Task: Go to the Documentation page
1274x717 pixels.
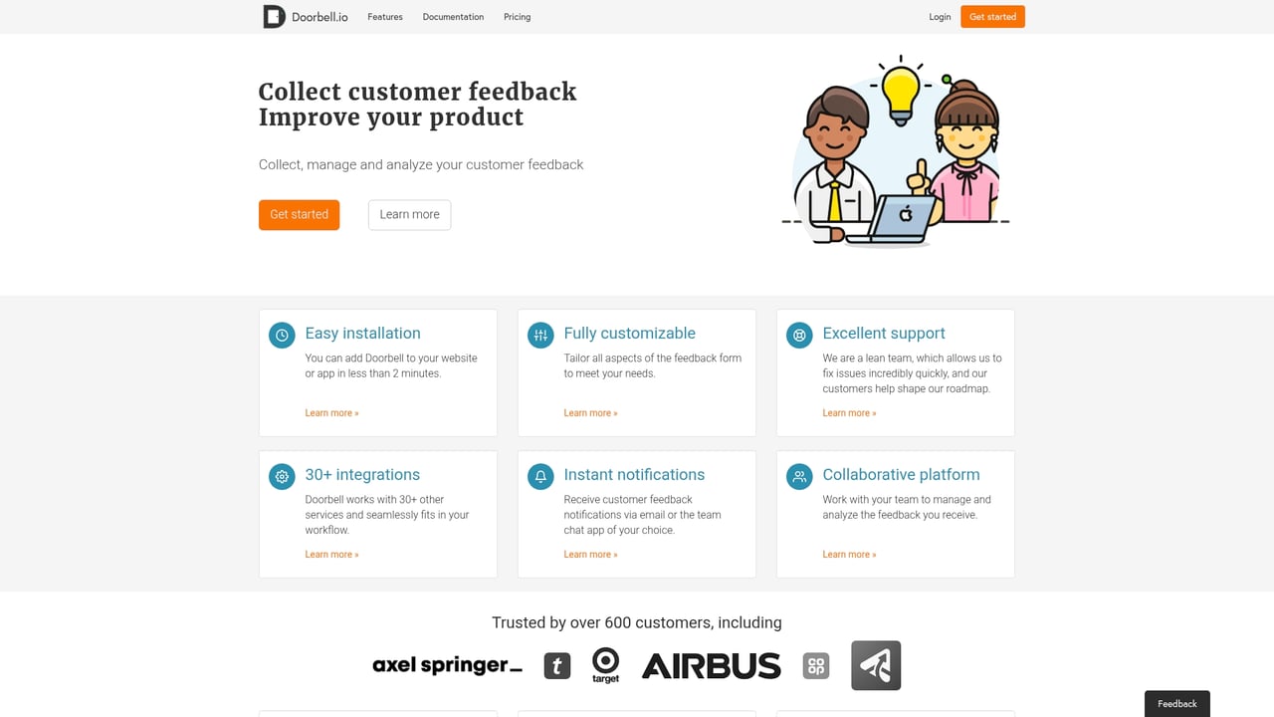Action: tap(453, 17)
